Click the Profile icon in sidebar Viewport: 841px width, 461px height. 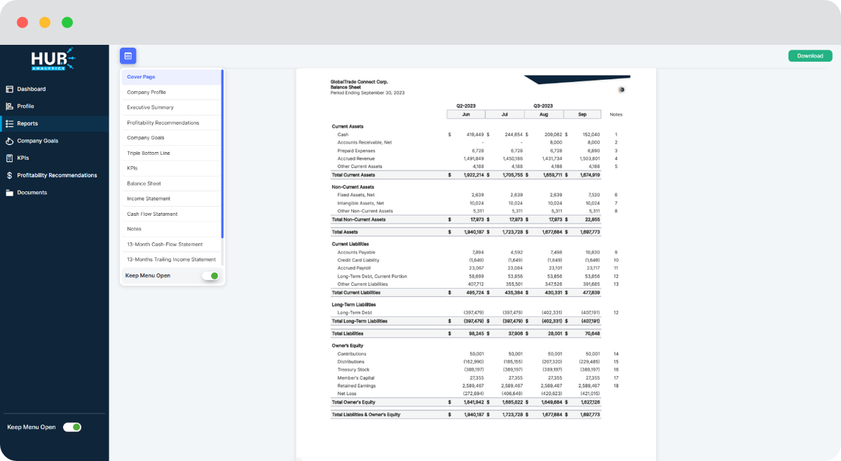(x=10, y=106)
